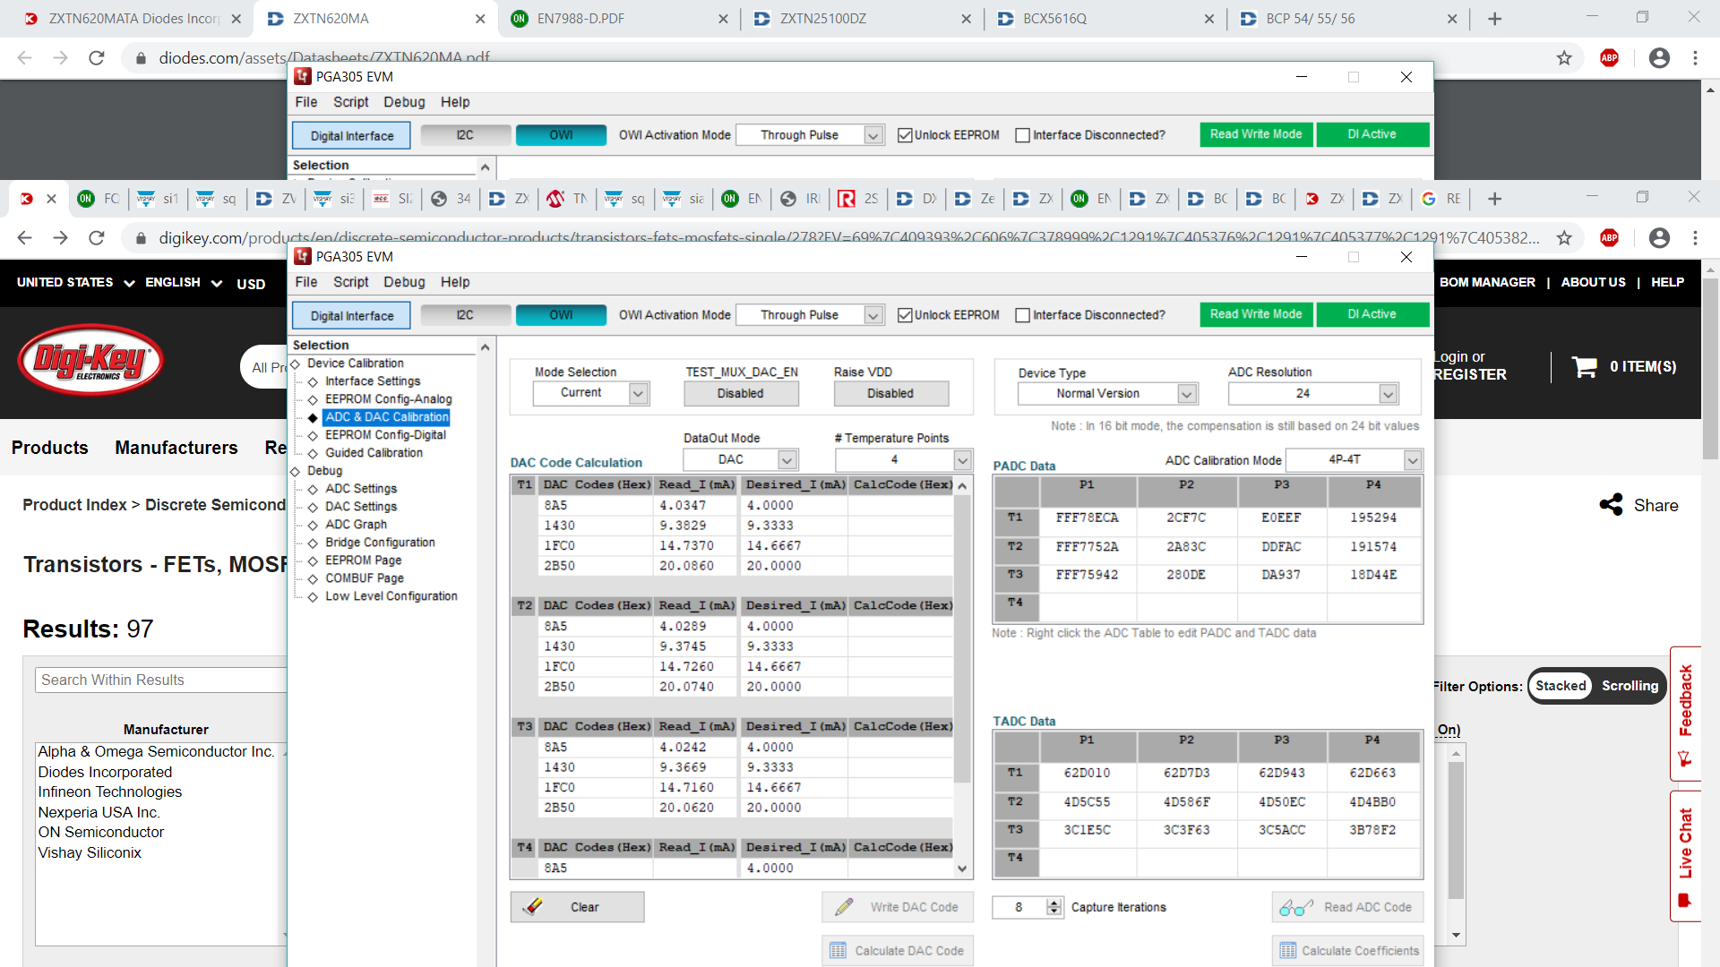Reload the diodes.com page

coord(96,57)
